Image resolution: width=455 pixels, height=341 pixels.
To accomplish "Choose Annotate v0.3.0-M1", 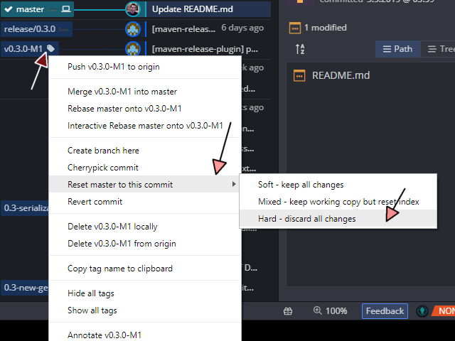I will coord(145,335).
